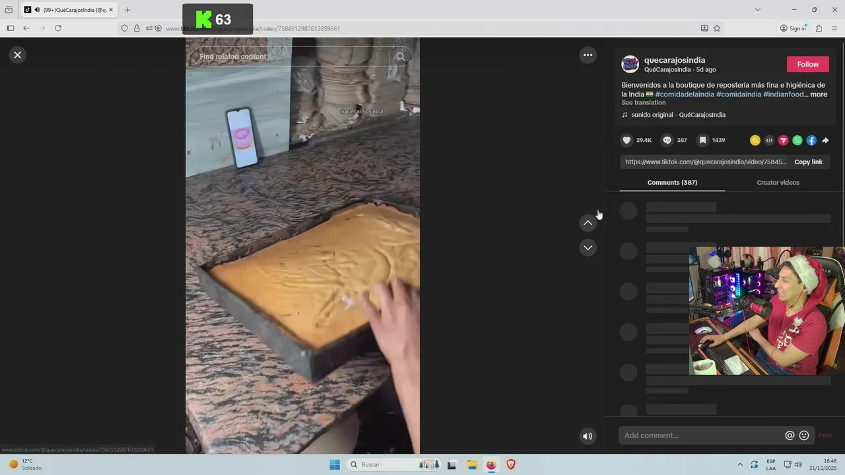Go to the previous video with up chevron
Image resolution: width=845 pixels, height=475 pixels.
click(588, 223)
